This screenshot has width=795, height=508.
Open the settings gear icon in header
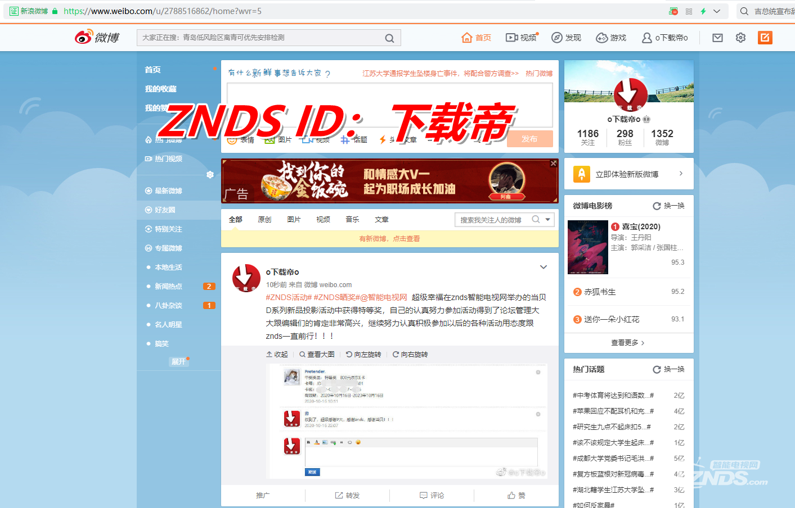pos(740,38)
